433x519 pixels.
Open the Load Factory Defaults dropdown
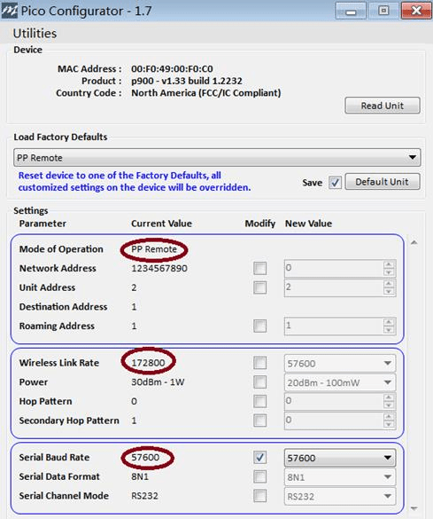point(217,158)
